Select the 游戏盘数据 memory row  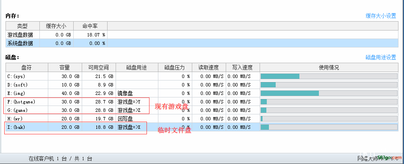tap(202, 35)
